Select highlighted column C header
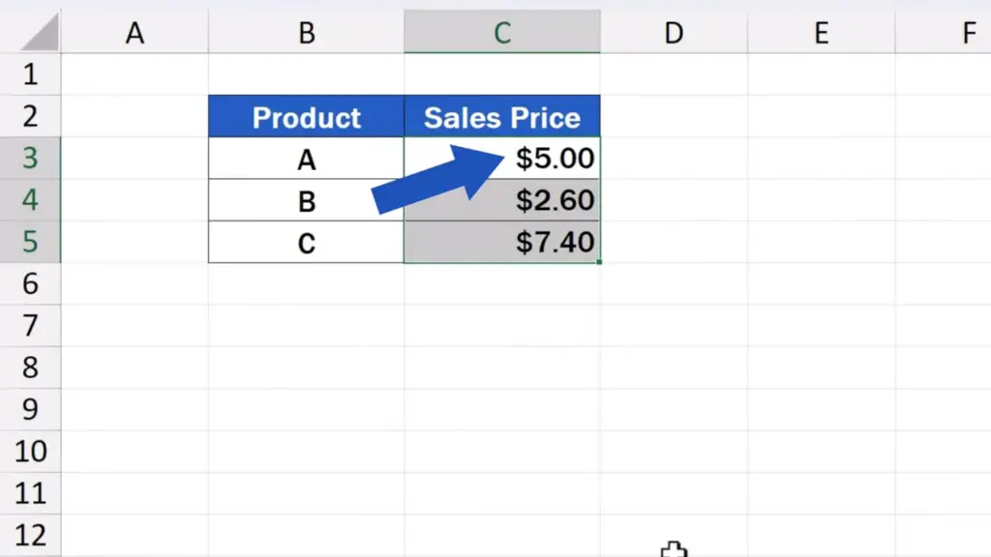The height and width of the screenshot is (557, 991). coord(502,32)
